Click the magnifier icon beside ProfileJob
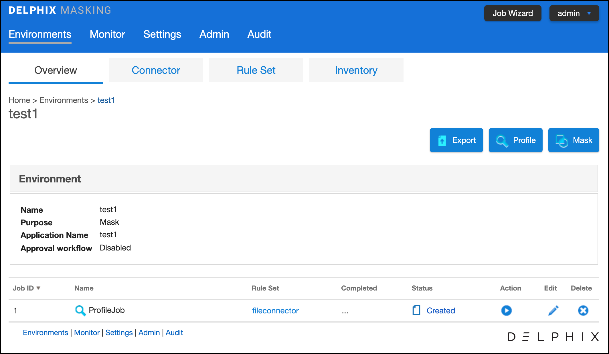Screen dimensions: 609x354 click(x=80, y=311)
